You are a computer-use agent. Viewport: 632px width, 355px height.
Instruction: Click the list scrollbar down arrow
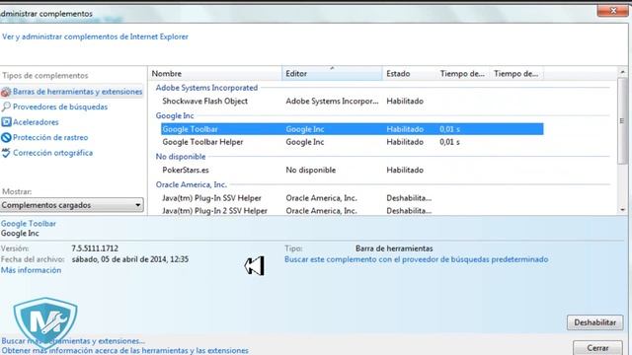(622, 210)
